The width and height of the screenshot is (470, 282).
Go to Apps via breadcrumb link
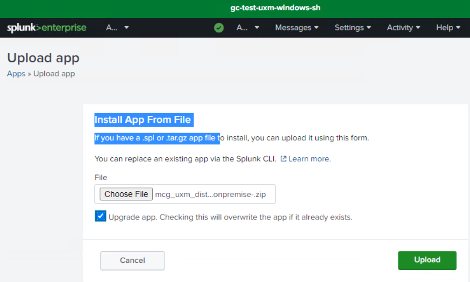pyautogui.click(x=16, y=74)
